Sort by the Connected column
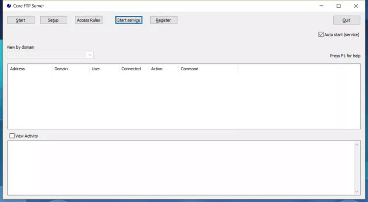 [x=133, y=69]
